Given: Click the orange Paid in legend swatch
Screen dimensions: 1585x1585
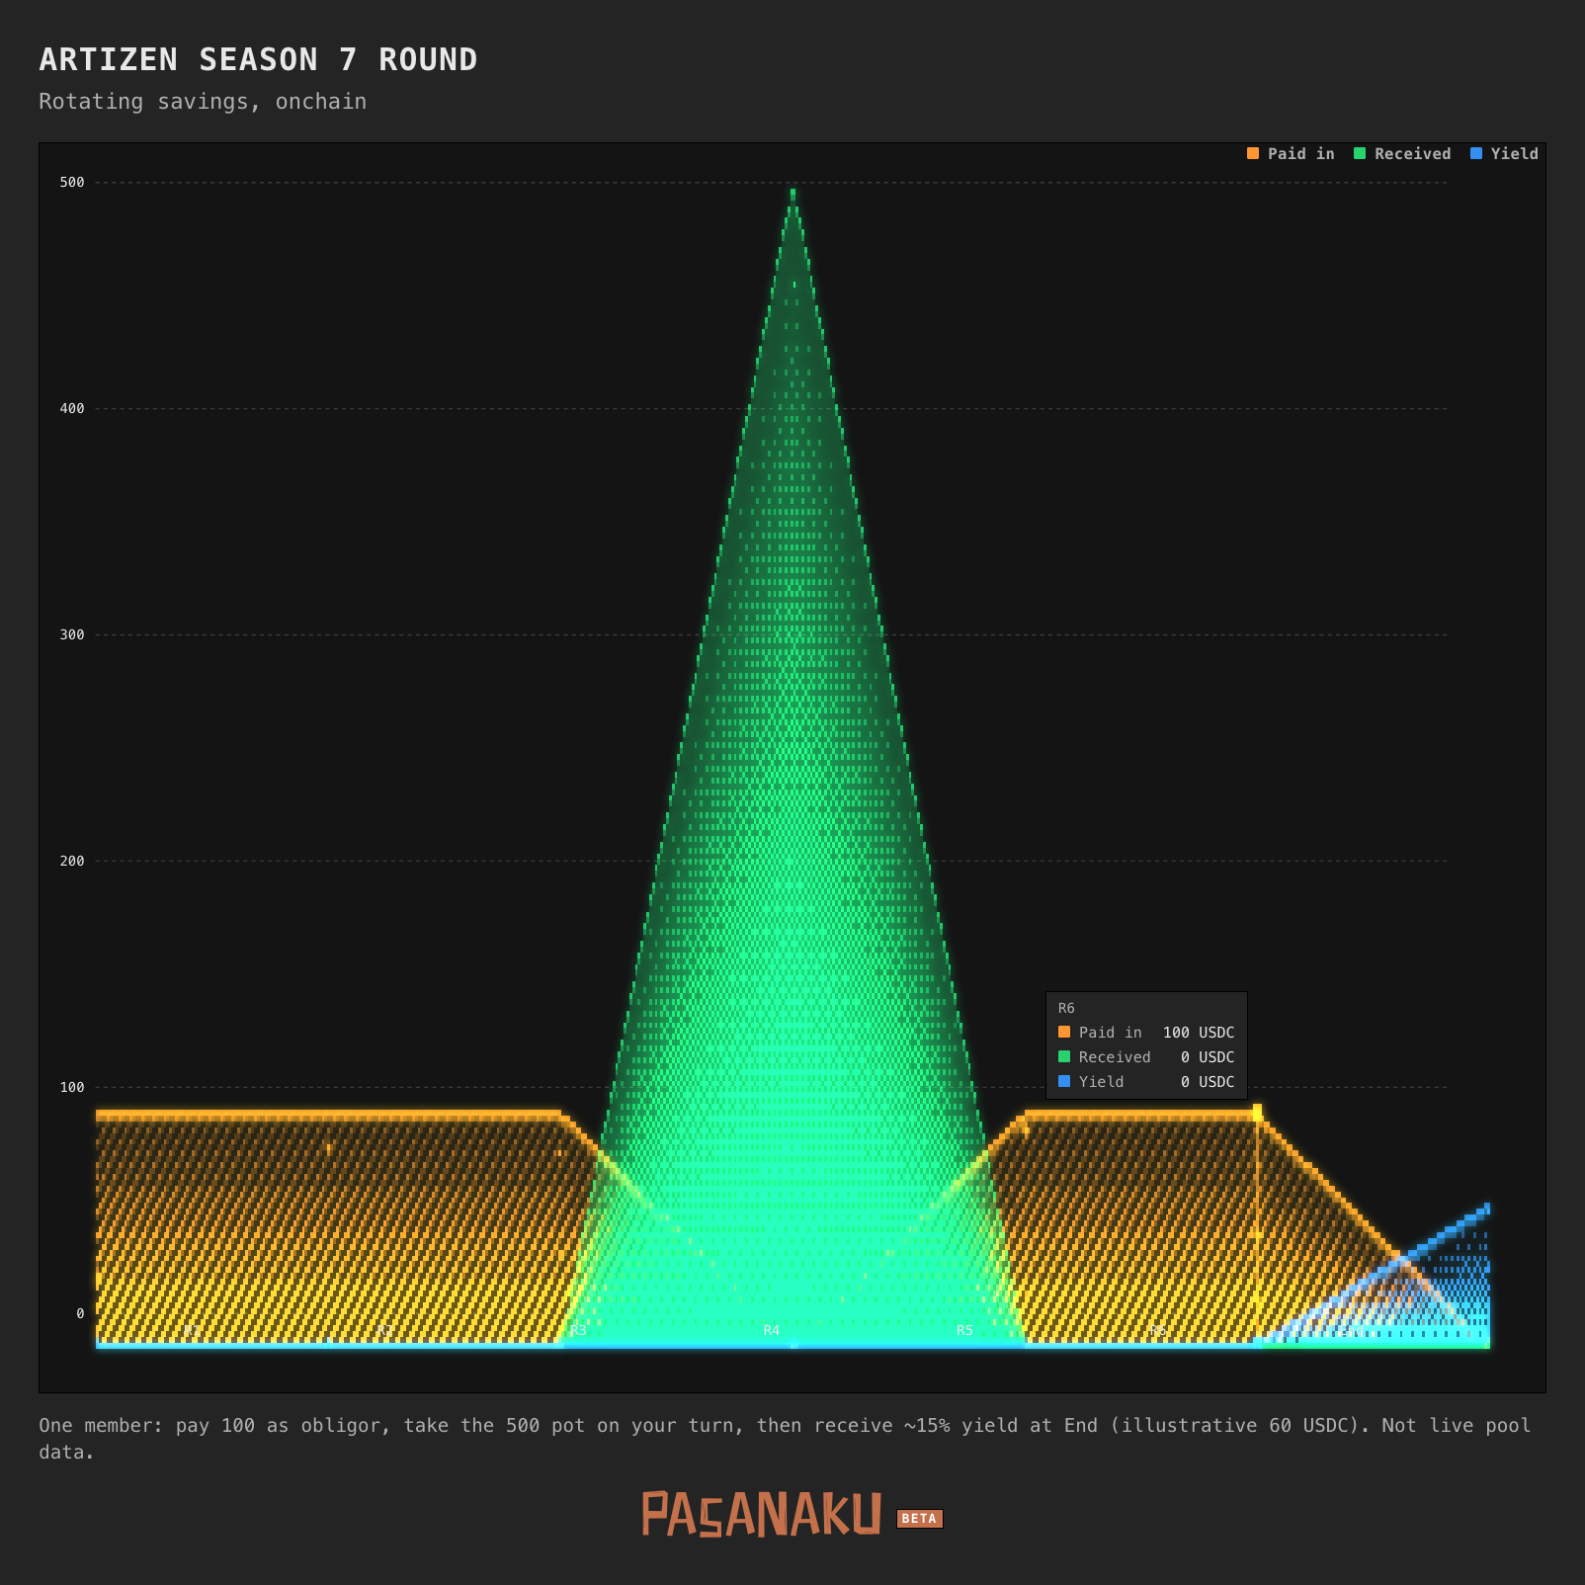Looking at the screenshot, I should coord(1253,153).
